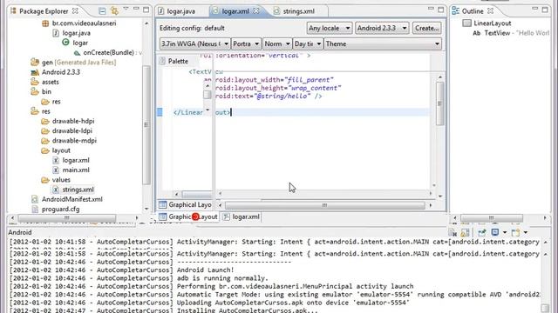558x313 pixels.
Task: Select drawable-ldpi folder
Action: pyautogui.click(x=71, y=131)
